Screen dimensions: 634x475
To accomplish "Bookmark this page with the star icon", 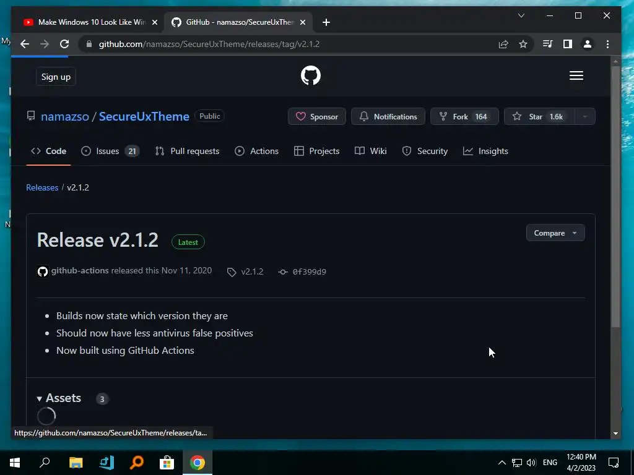I will [523, 44].
